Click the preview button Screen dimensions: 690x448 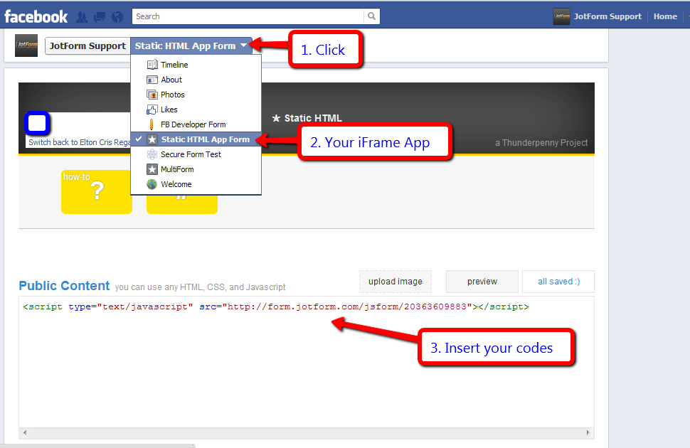[482, 282]
